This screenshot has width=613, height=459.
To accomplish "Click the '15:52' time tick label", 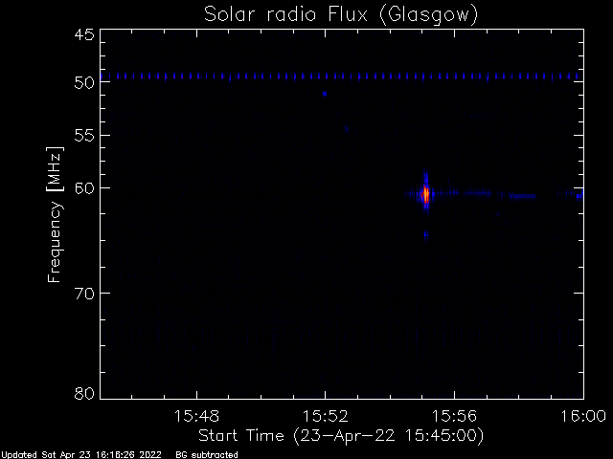I will (x=326, y=416).
